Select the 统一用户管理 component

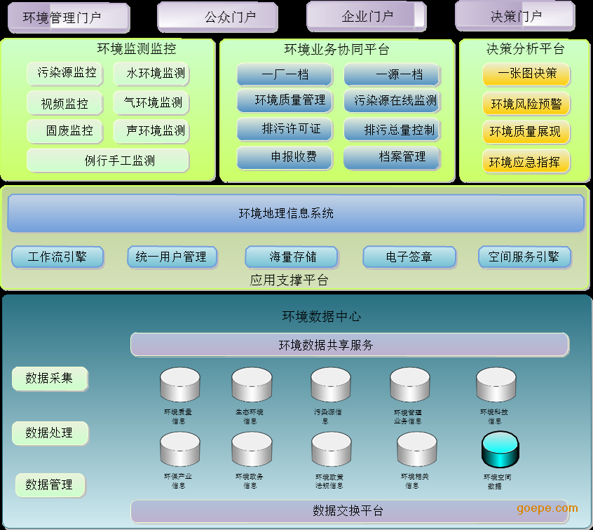click(x=172, y=257)
